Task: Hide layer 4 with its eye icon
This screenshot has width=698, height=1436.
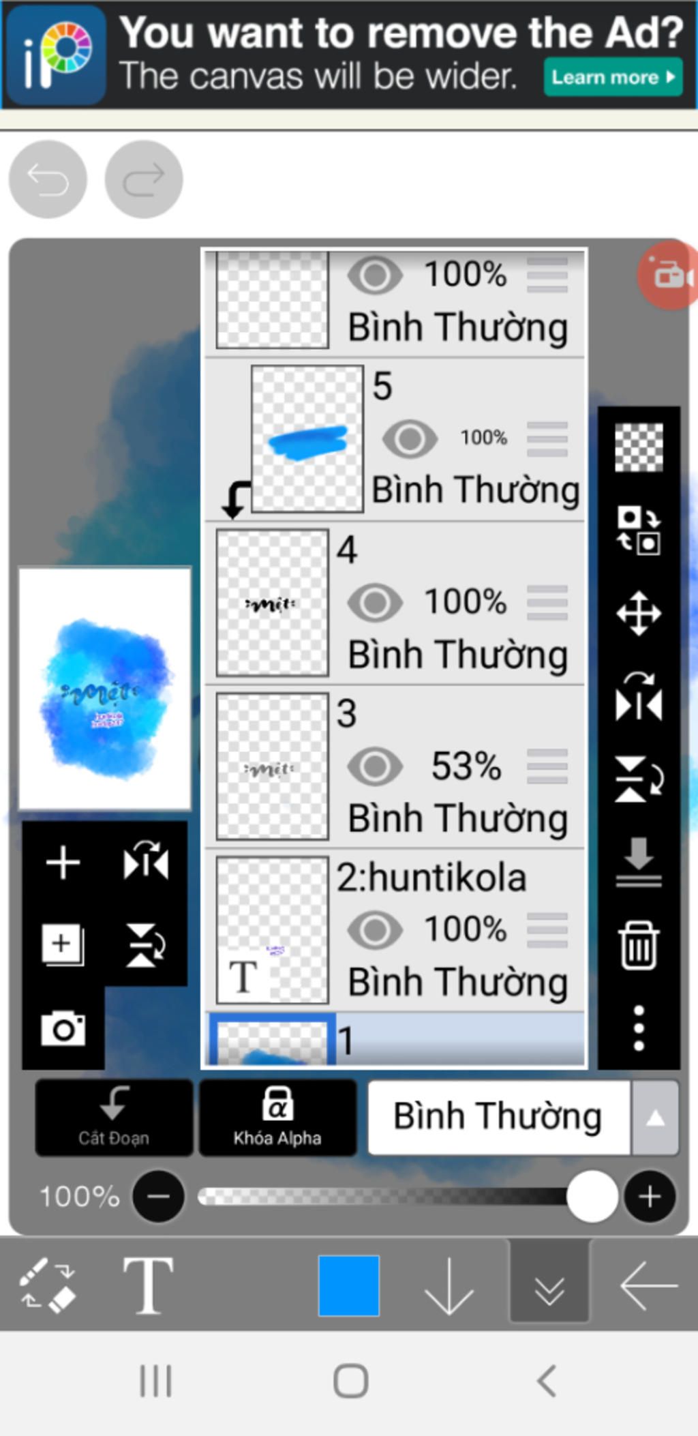Action: pos(375,603)
